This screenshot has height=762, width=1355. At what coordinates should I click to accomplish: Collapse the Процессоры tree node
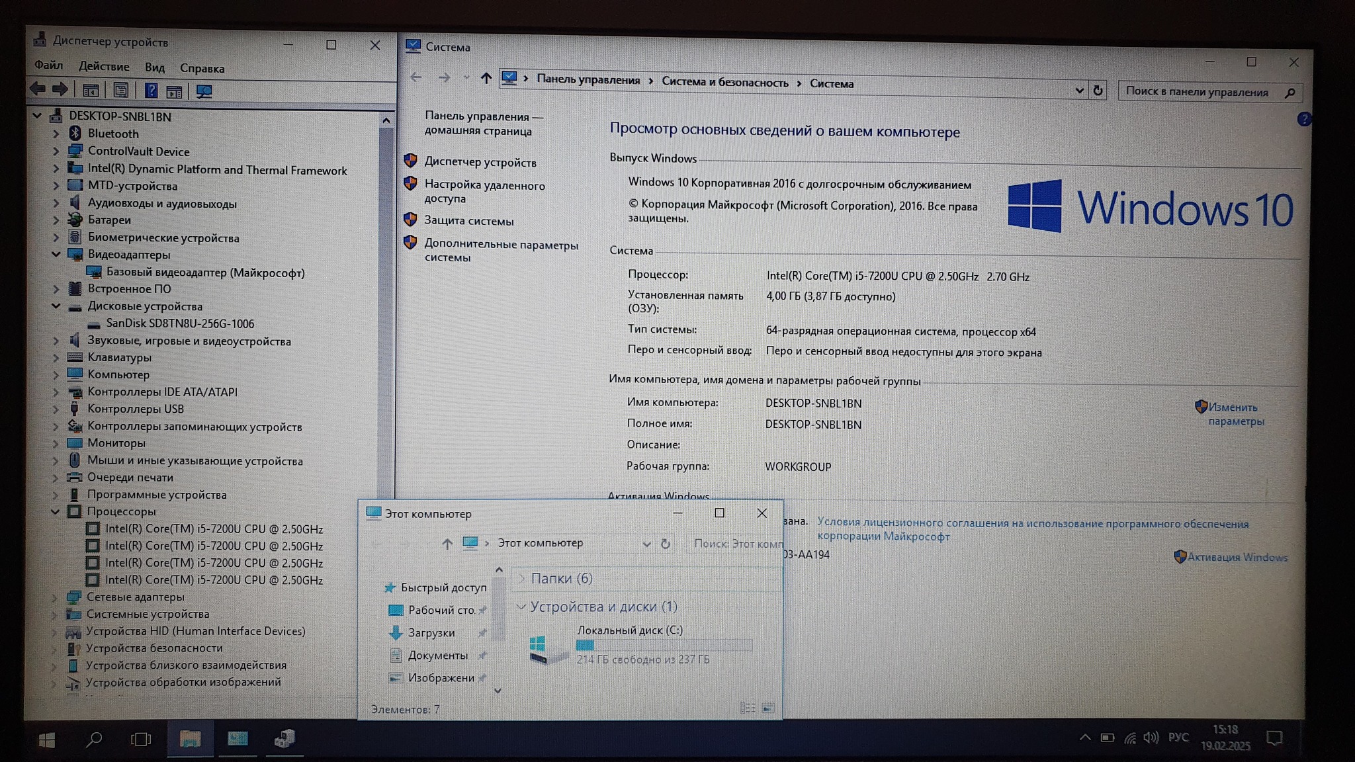(56, 511)
